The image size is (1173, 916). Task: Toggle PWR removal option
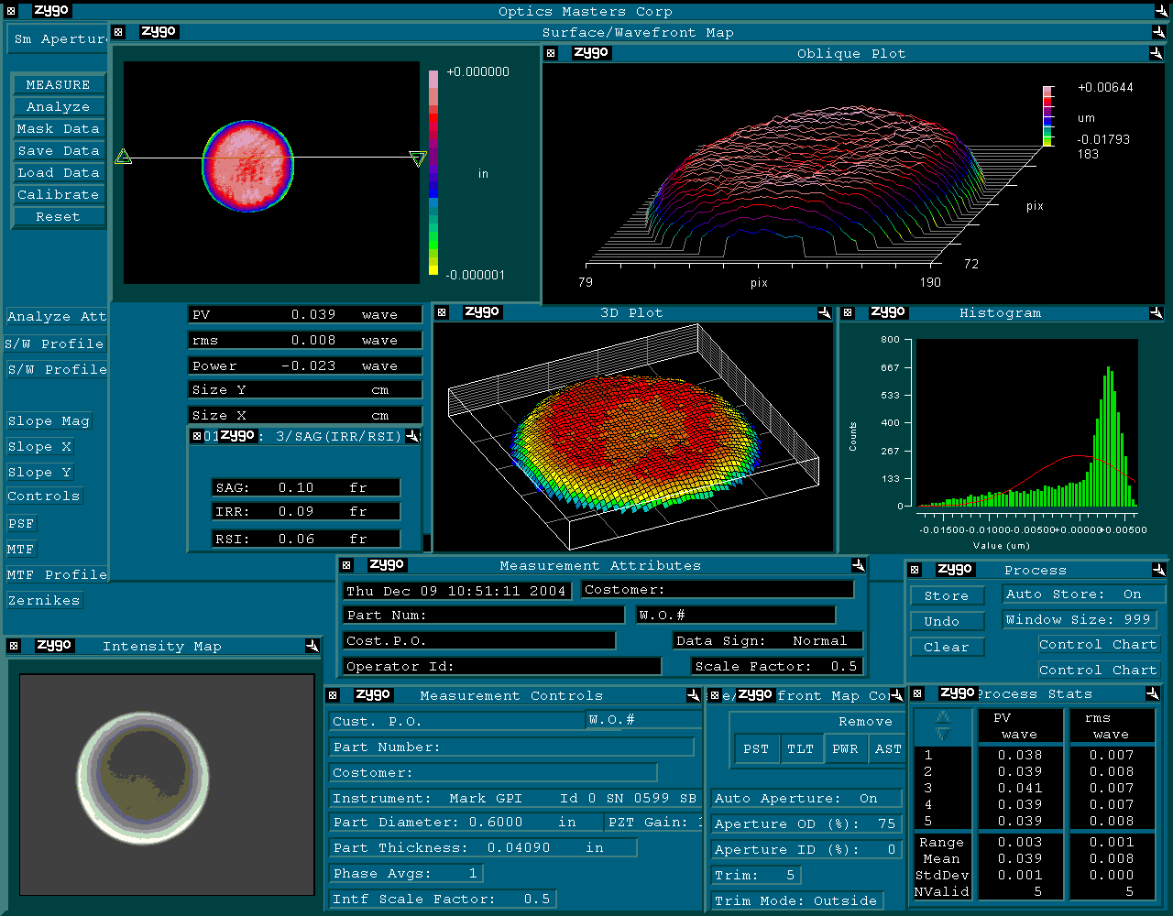coord(844,748)
